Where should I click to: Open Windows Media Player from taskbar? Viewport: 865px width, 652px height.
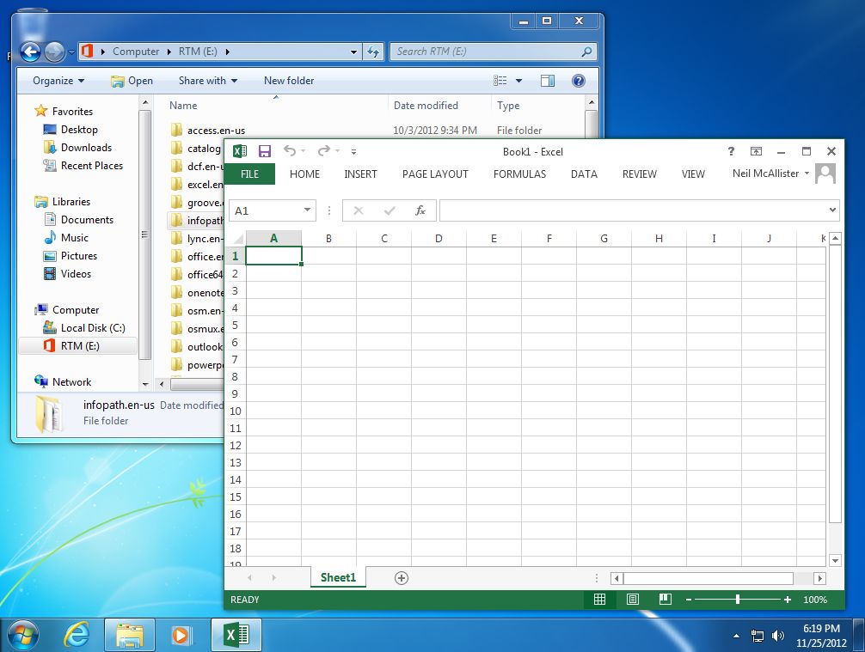[181, 636]
